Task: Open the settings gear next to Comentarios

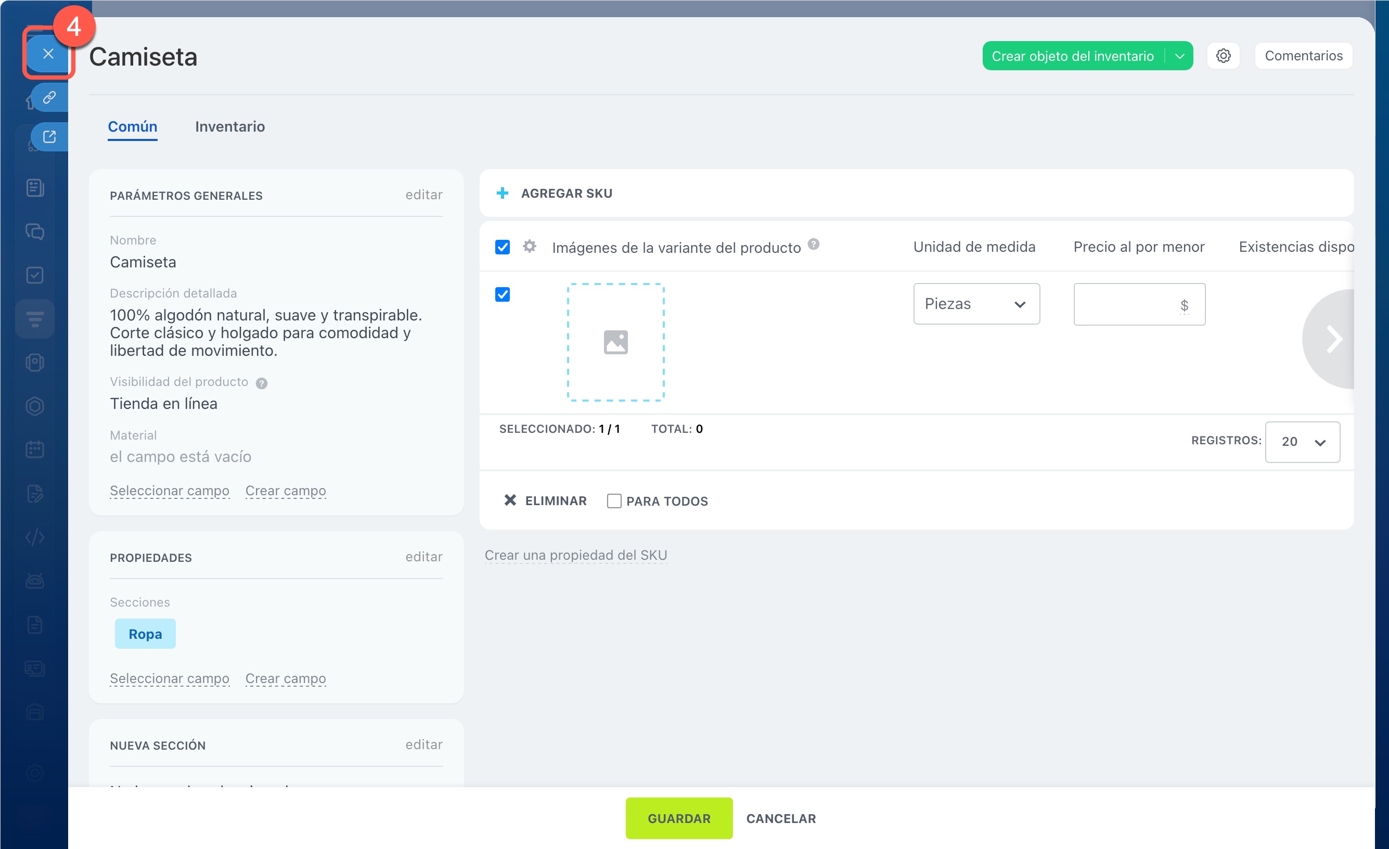Action: tap(1223, 56)
